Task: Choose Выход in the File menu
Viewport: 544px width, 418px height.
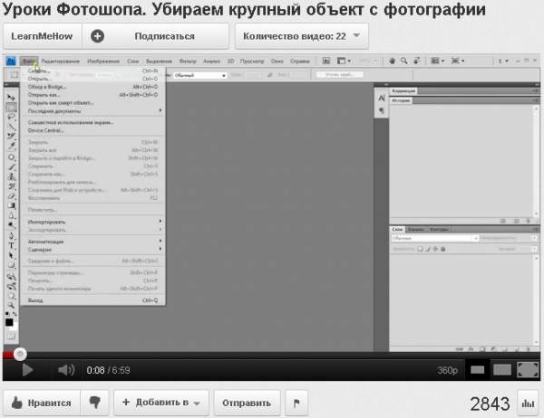Action: click(x=93, y=300)
